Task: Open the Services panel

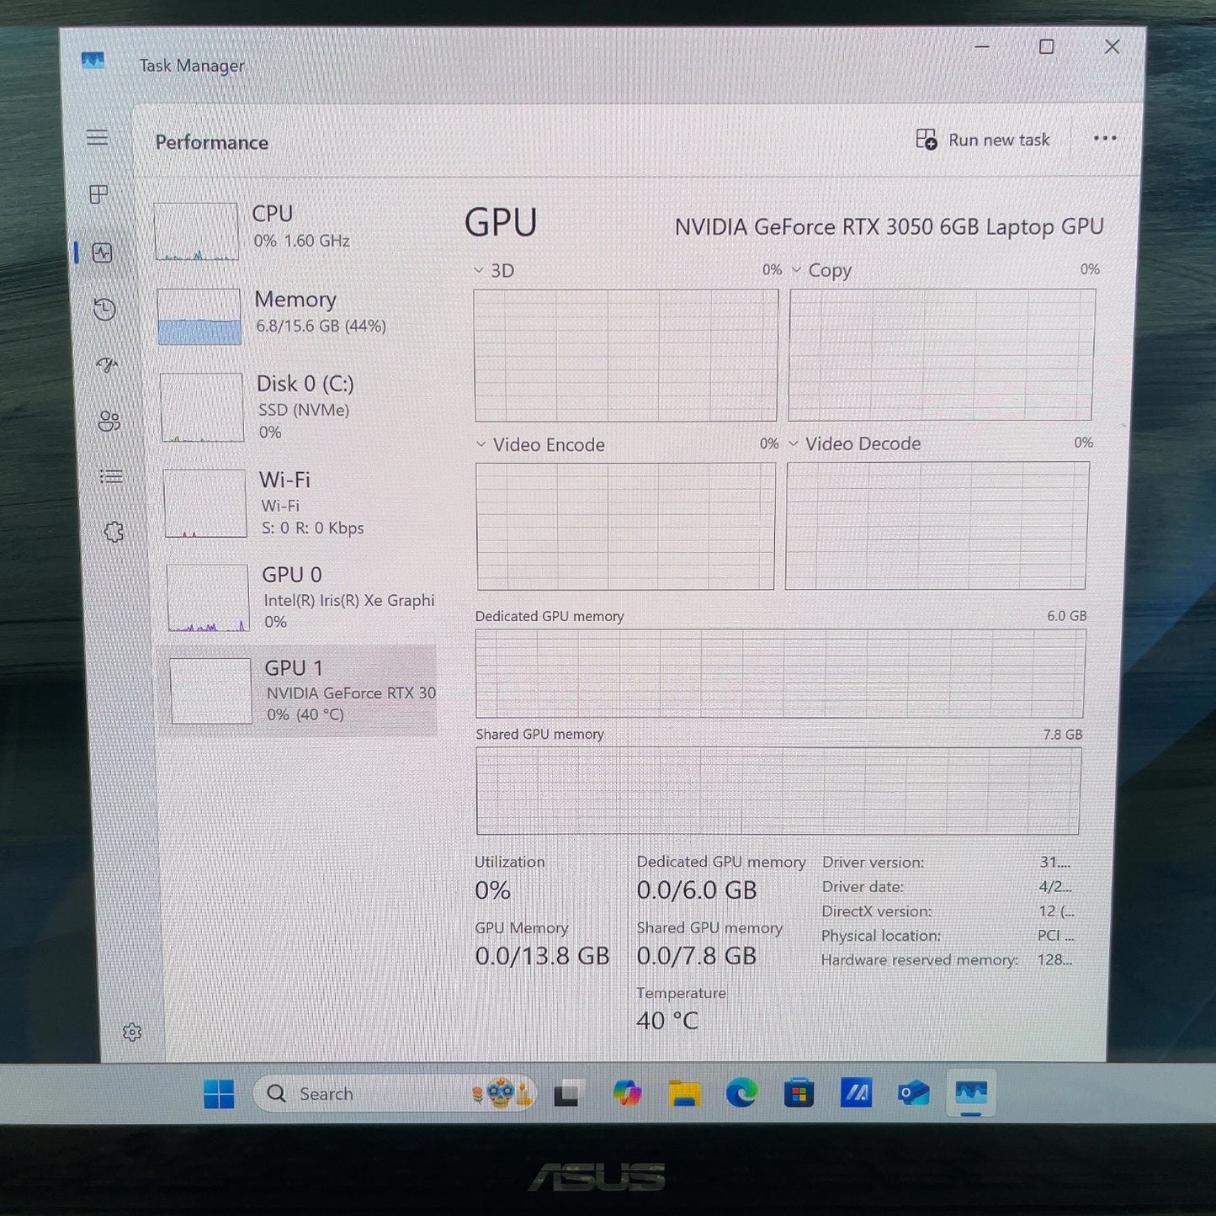Action: pyautogui.click(x=113, y=531)
